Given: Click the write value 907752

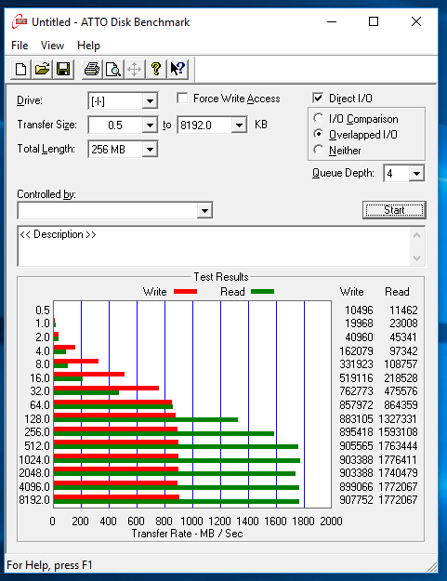Looking at the screenshot, I should pyautogui.click(x=356, y=500).
